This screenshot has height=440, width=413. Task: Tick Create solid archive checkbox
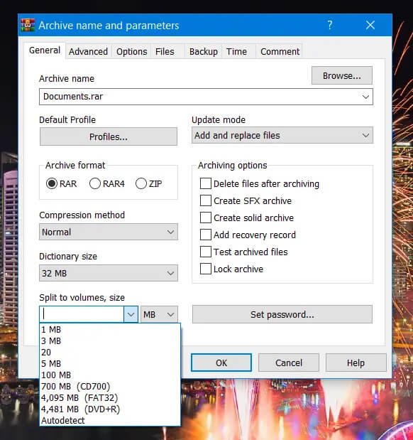(206, 218)
